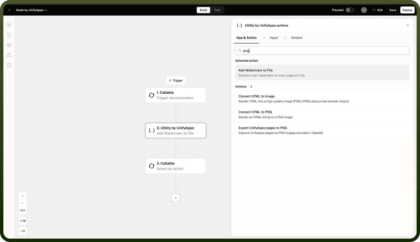Viewport: 420px width, 242px height.
Task: Select the 2. Utility by UnifyApps node
Action: pos(176,130)
